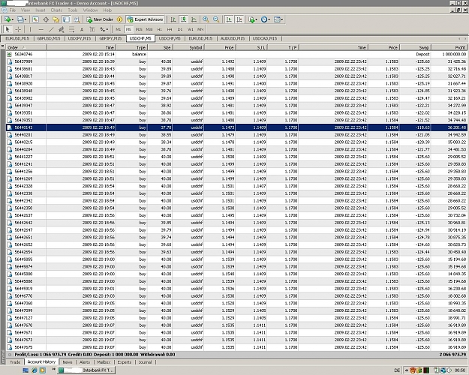Switch chart to line chart icon
This screenshot has width=469, height=375.
pos(194,19)
